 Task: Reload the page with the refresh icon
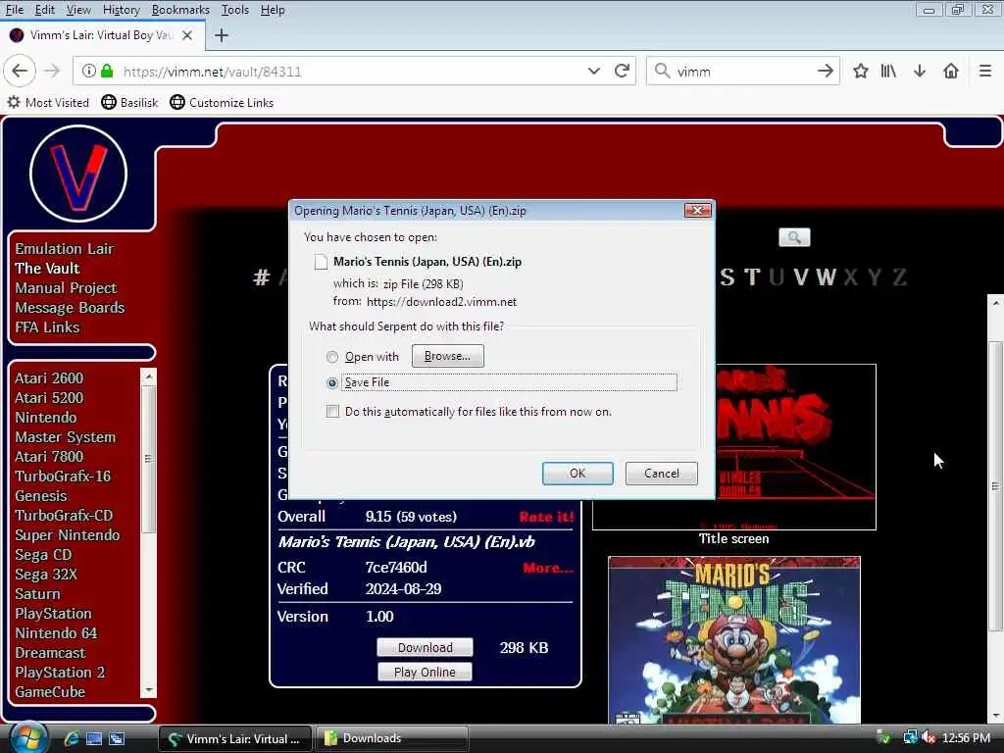pos(621,71)
